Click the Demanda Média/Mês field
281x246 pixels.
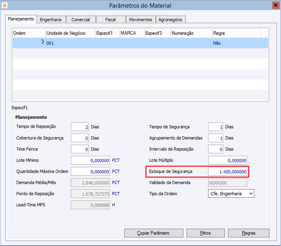(91, 183)
